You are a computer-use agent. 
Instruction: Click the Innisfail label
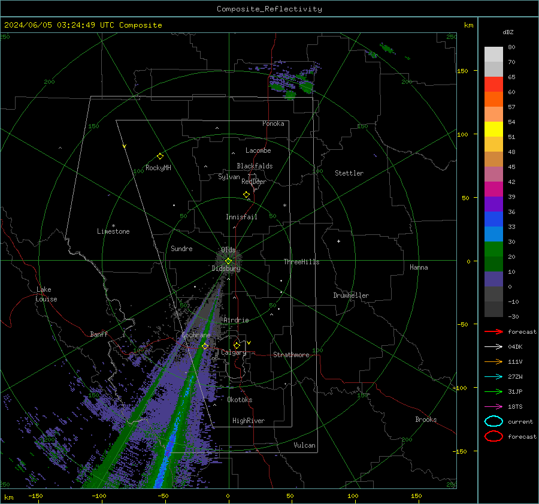[241, 217]
